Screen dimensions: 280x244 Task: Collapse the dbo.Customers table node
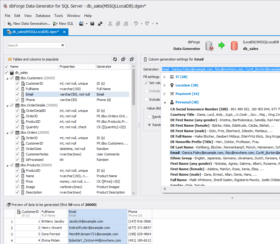(7, 78)
